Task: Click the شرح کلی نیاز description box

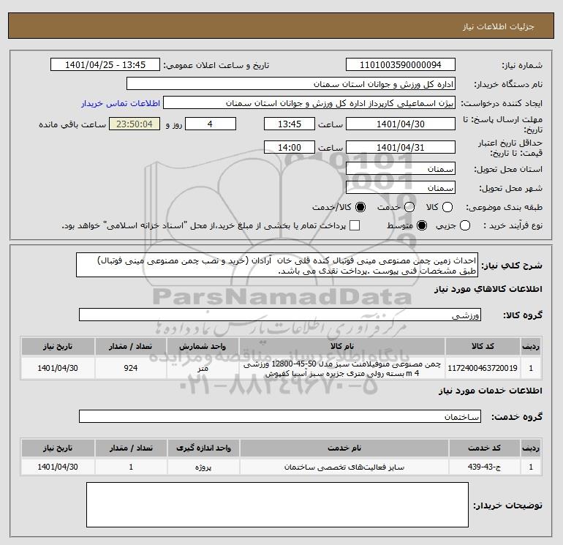Action: (277, 265)
